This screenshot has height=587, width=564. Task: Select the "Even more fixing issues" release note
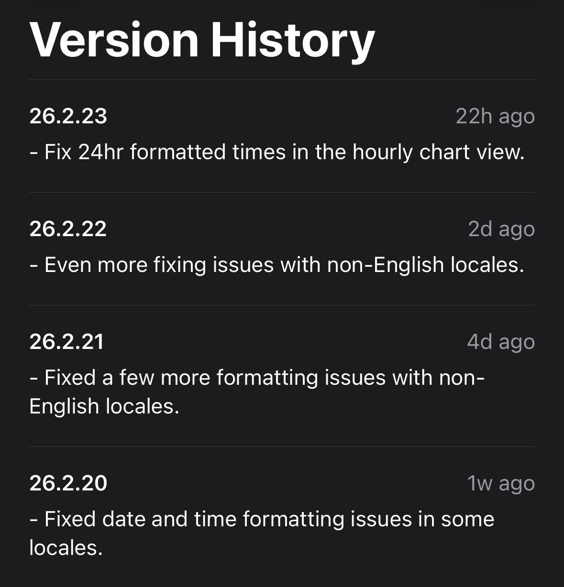coord(277,265)
